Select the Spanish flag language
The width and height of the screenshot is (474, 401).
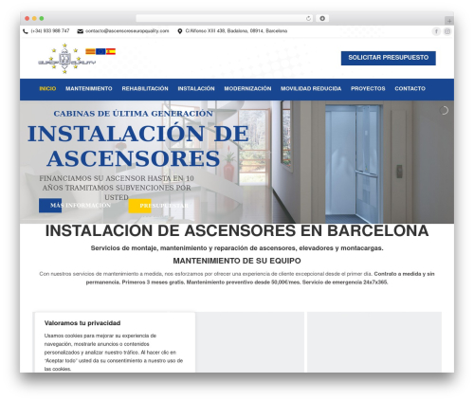[111, 51]
